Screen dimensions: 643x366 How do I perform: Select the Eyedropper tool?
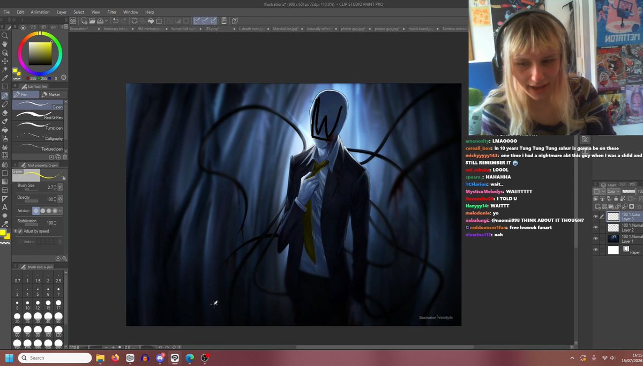[5, 78]
